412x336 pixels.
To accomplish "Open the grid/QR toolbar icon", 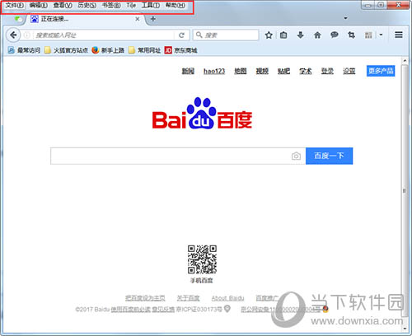I will [368, 35].
